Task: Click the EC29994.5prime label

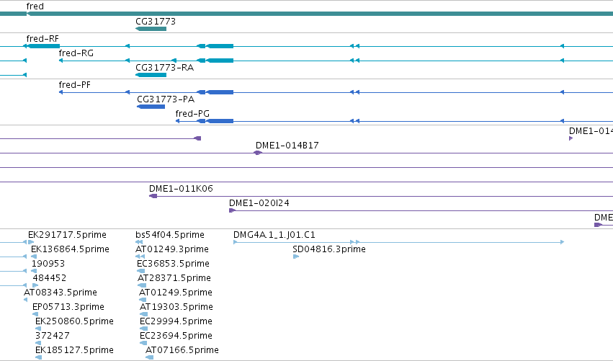Action: point(176,321)
